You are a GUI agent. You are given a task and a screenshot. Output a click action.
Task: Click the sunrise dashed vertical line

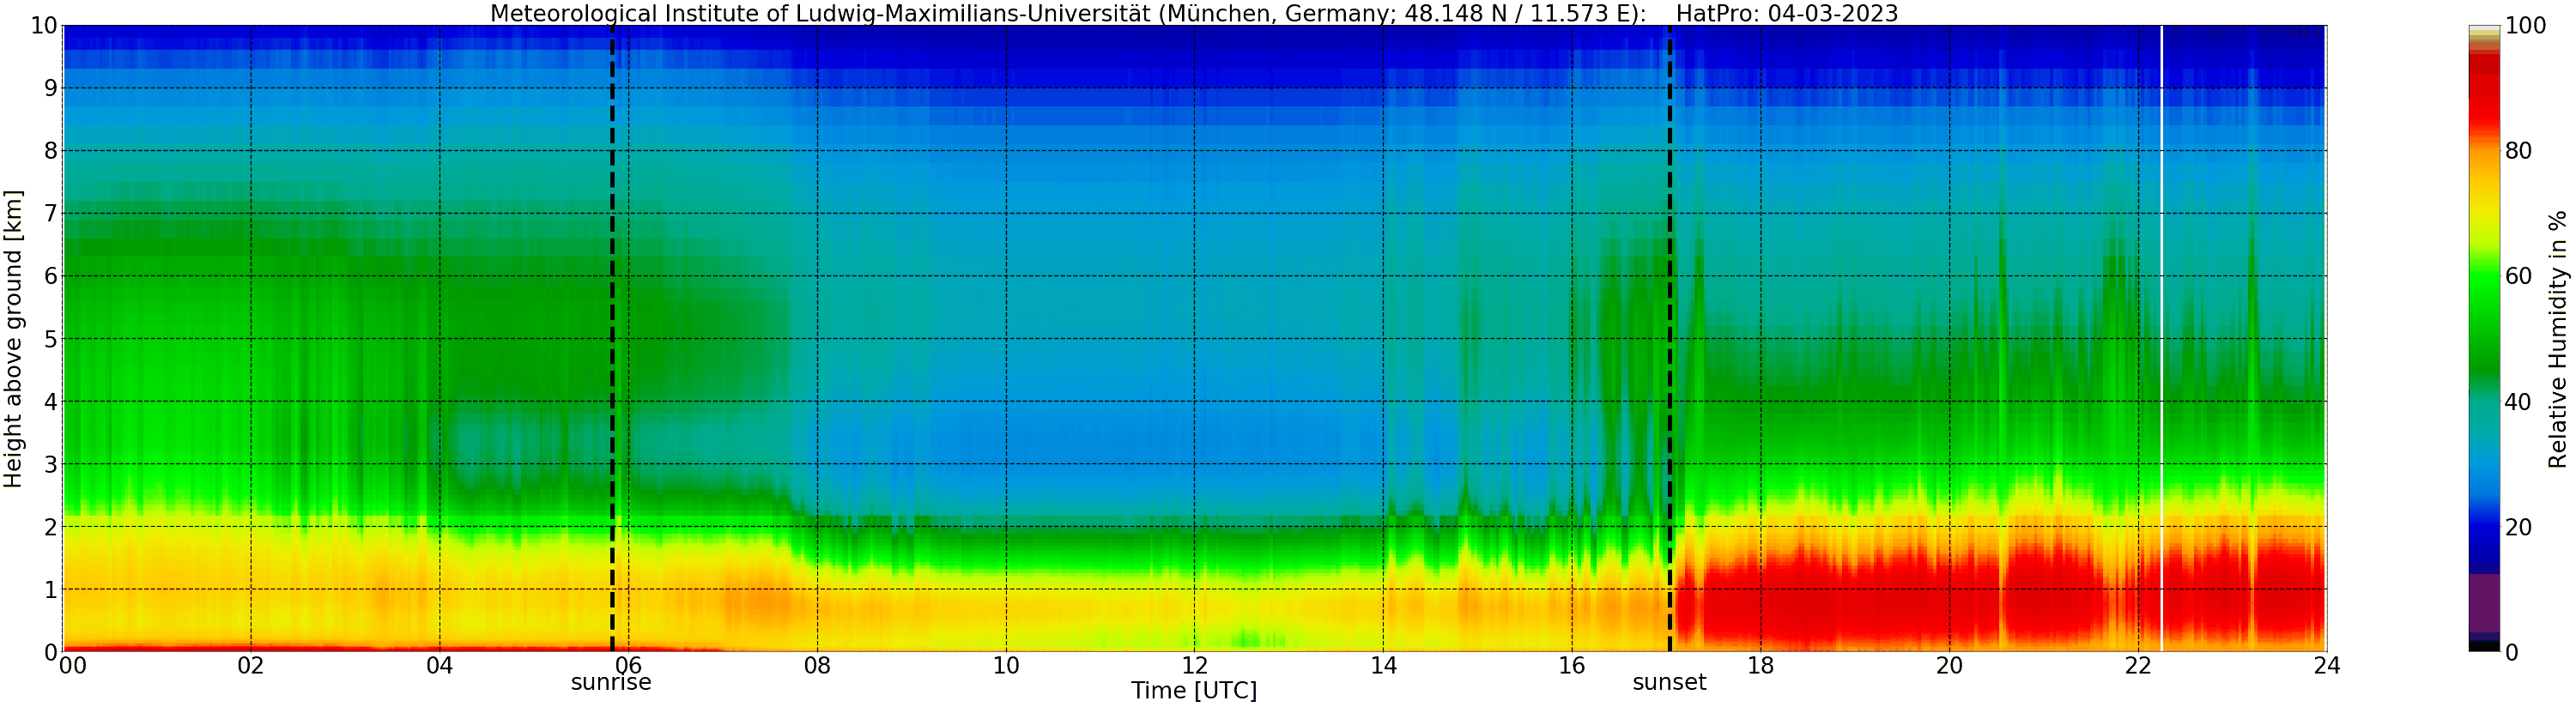click(612, 338)
